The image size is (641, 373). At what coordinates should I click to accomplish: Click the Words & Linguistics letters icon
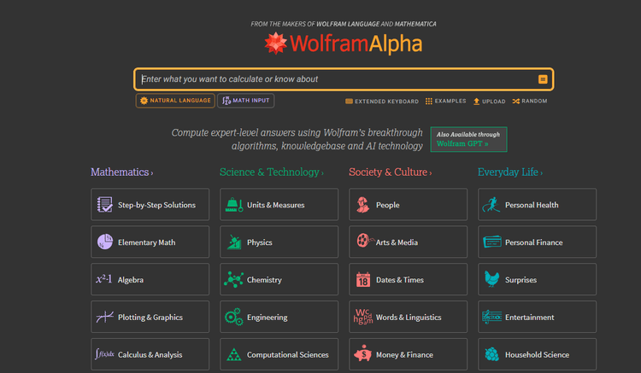coord(363,317)
